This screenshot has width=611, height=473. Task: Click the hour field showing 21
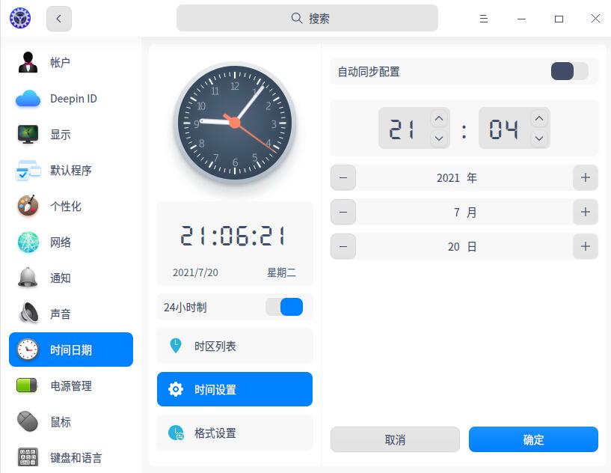pyautogui.click(x=414, y=128)
